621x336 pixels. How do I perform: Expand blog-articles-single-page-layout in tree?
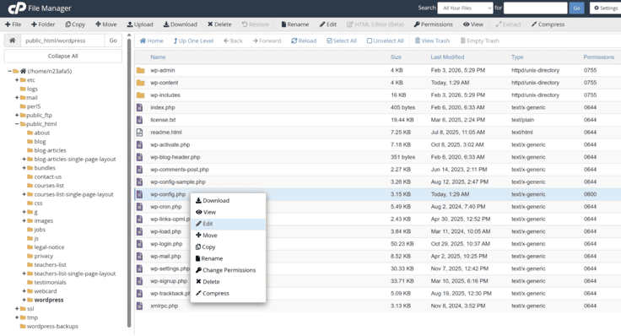24,160
